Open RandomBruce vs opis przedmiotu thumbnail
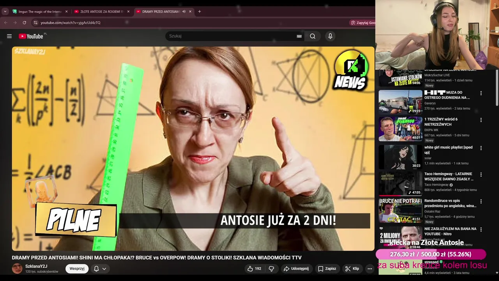This screenshot has width=499, height=281. click(x=400, y=210)
